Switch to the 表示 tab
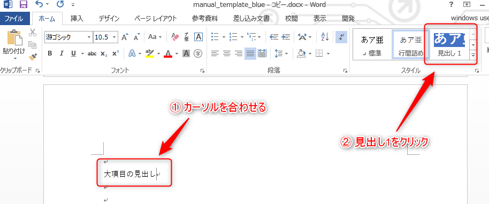Screen dimensions: 489x204 (319, 18)
